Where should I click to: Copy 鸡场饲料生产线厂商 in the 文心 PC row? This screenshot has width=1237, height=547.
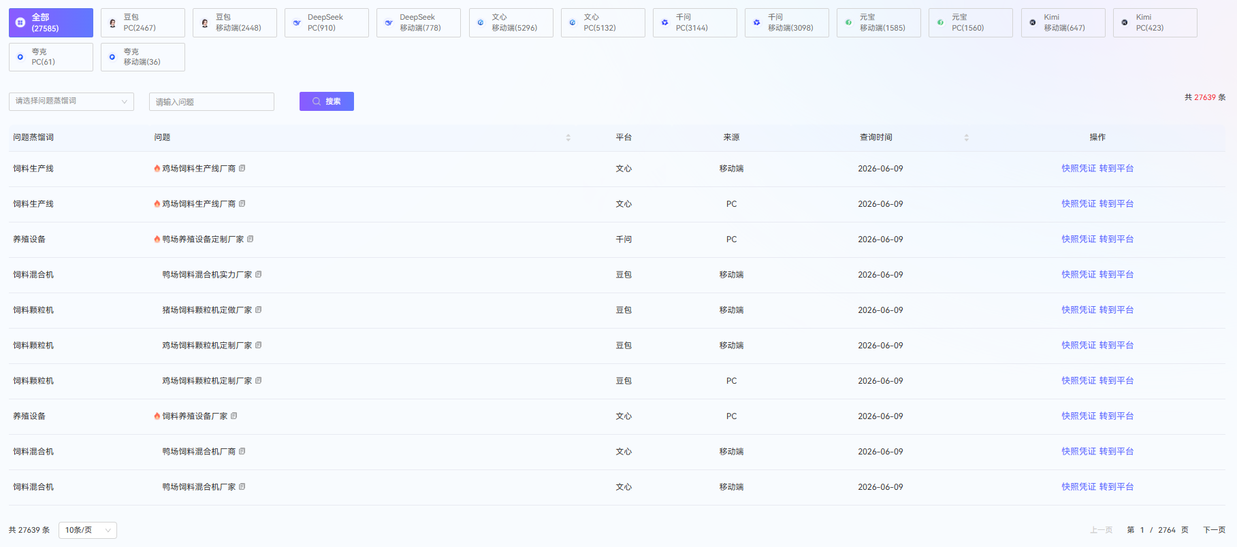click(x=242, y=203)
